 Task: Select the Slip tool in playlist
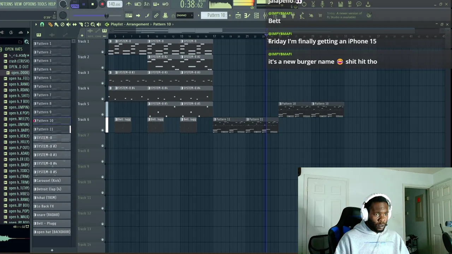(x=75, y=24)
